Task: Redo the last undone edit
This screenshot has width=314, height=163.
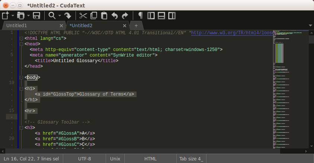Action: (125, 16)
